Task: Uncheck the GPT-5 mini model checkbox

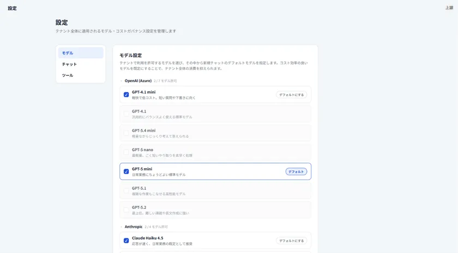Action: [126, 172]
